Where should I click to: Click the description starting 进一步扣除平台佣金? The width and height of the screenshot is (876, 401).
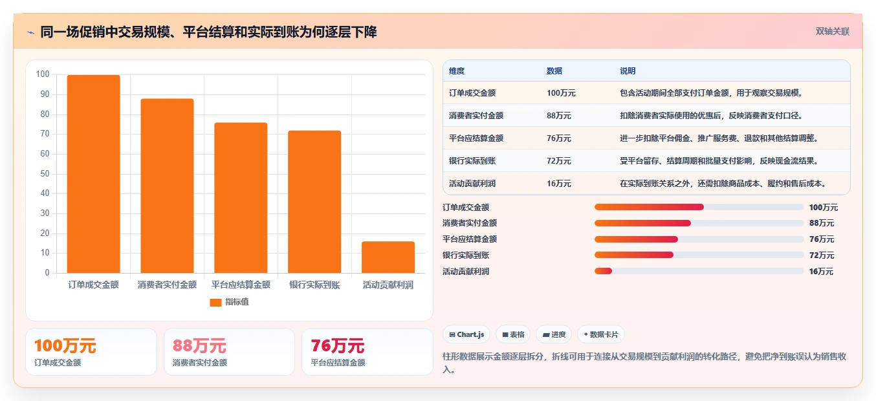(719, 138)
